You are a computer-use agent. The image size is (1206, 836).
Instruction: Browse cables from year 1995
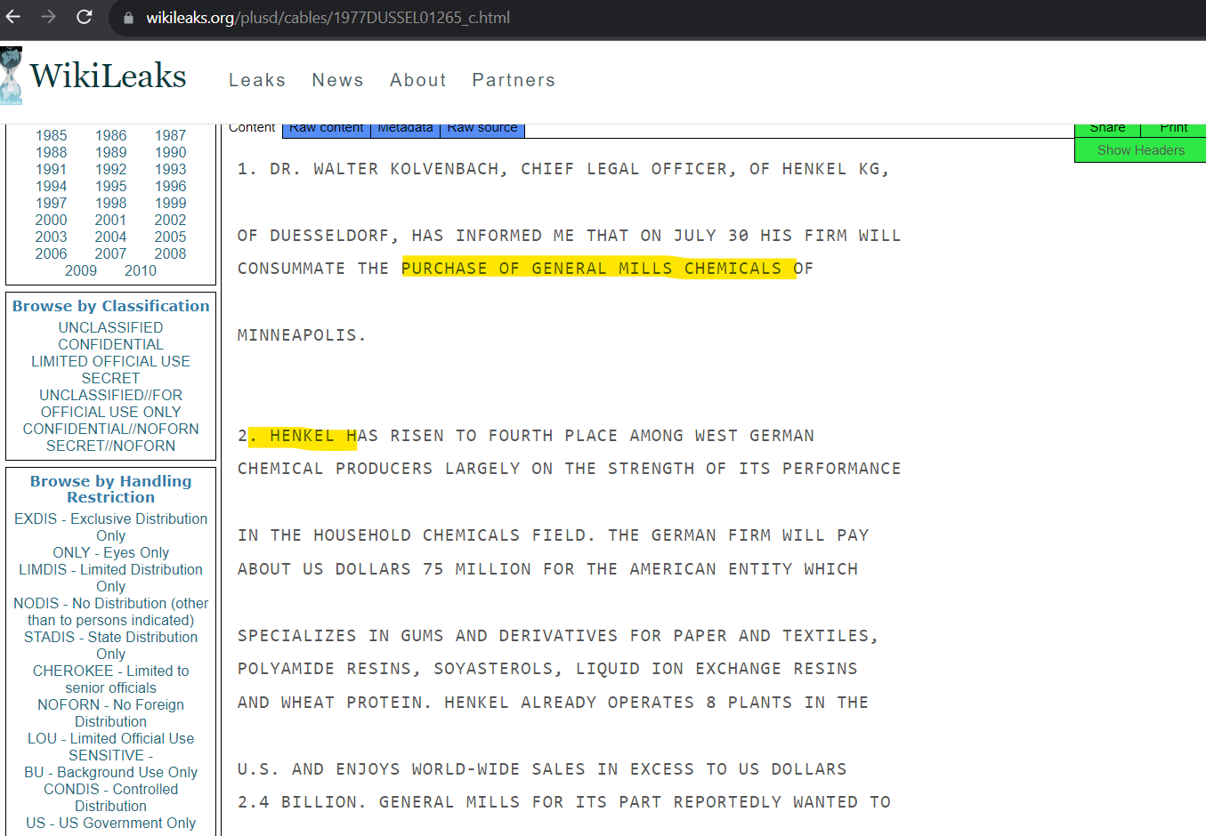click(x=111, y=186)
